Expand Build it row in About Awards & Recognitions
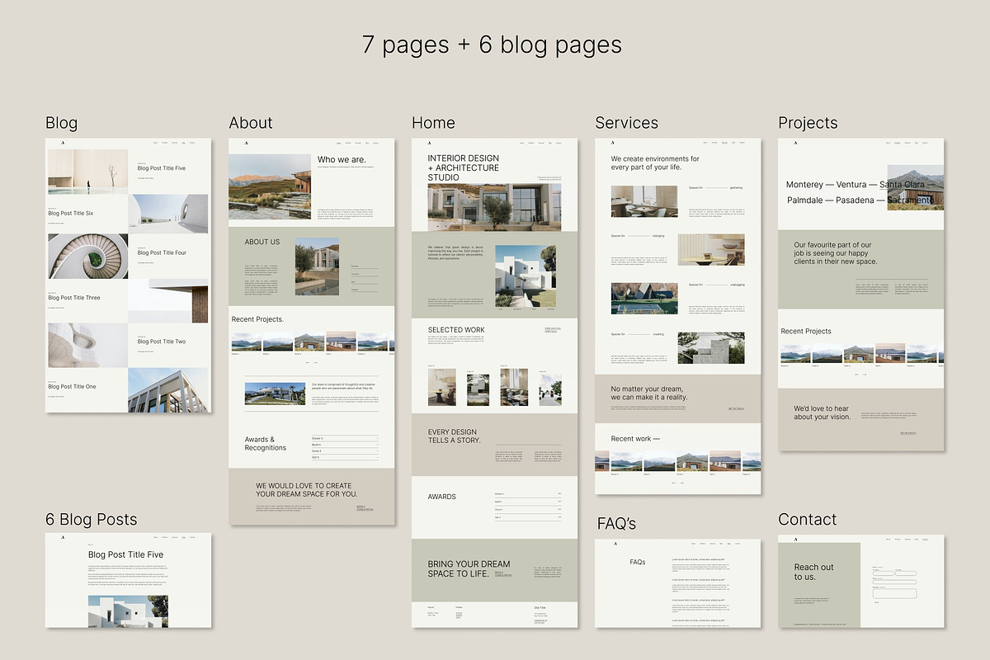 (344, 445)
